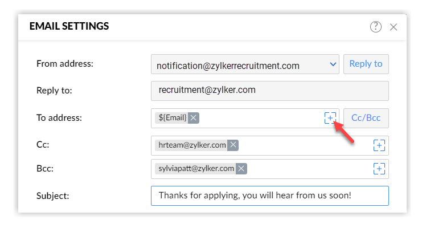426x228 pixels.
Task: Select the hrteam@zylker.com tag text
Action: 192,145
